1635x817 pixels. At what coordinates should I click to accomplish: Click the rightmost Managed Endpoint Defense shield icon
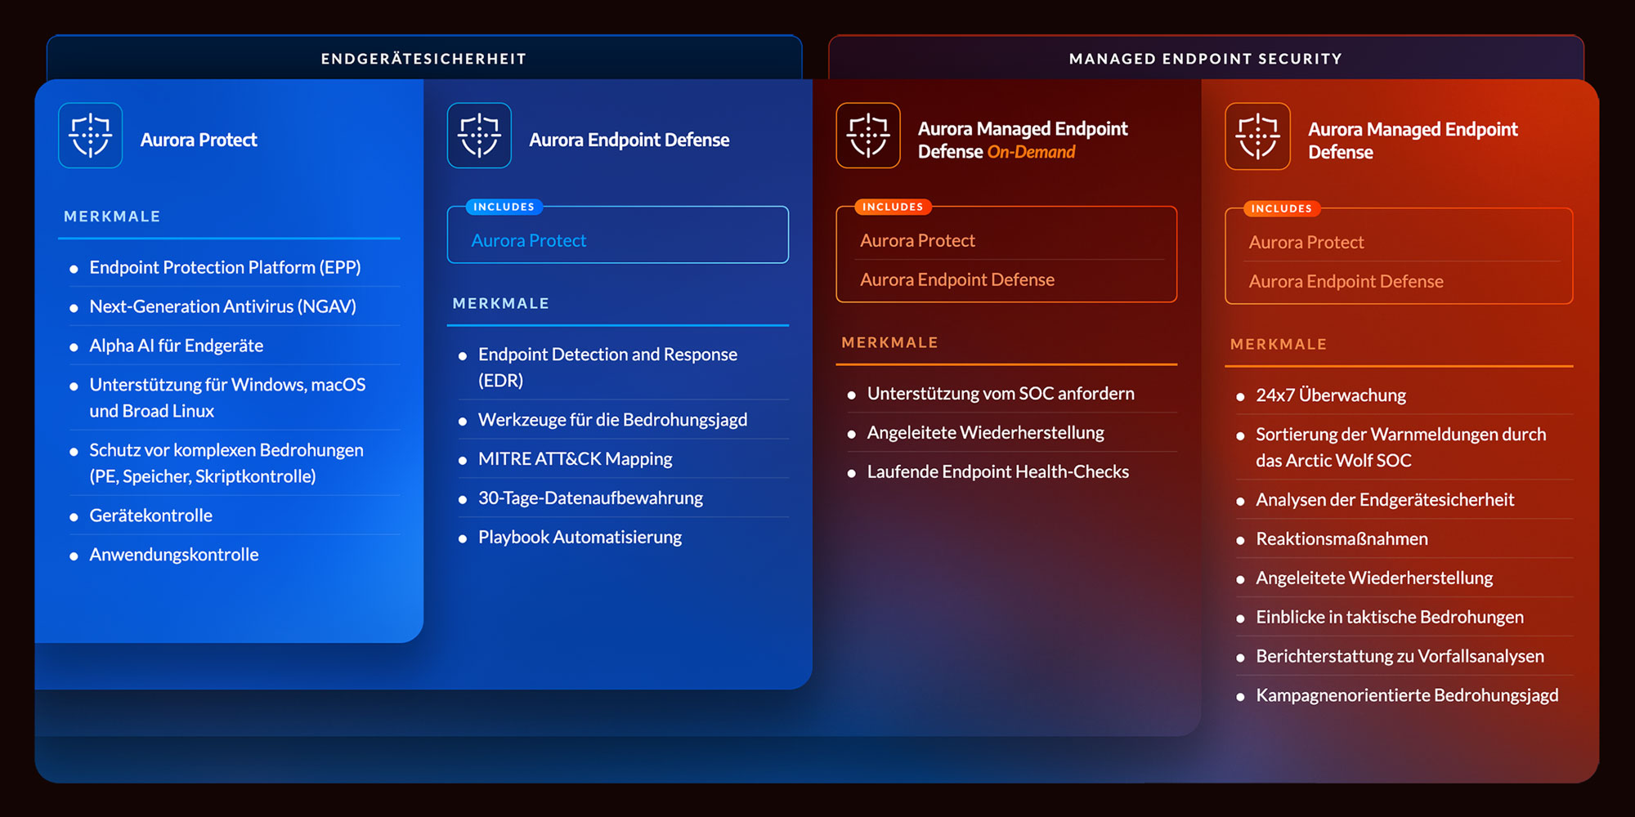pos(1257,136)
